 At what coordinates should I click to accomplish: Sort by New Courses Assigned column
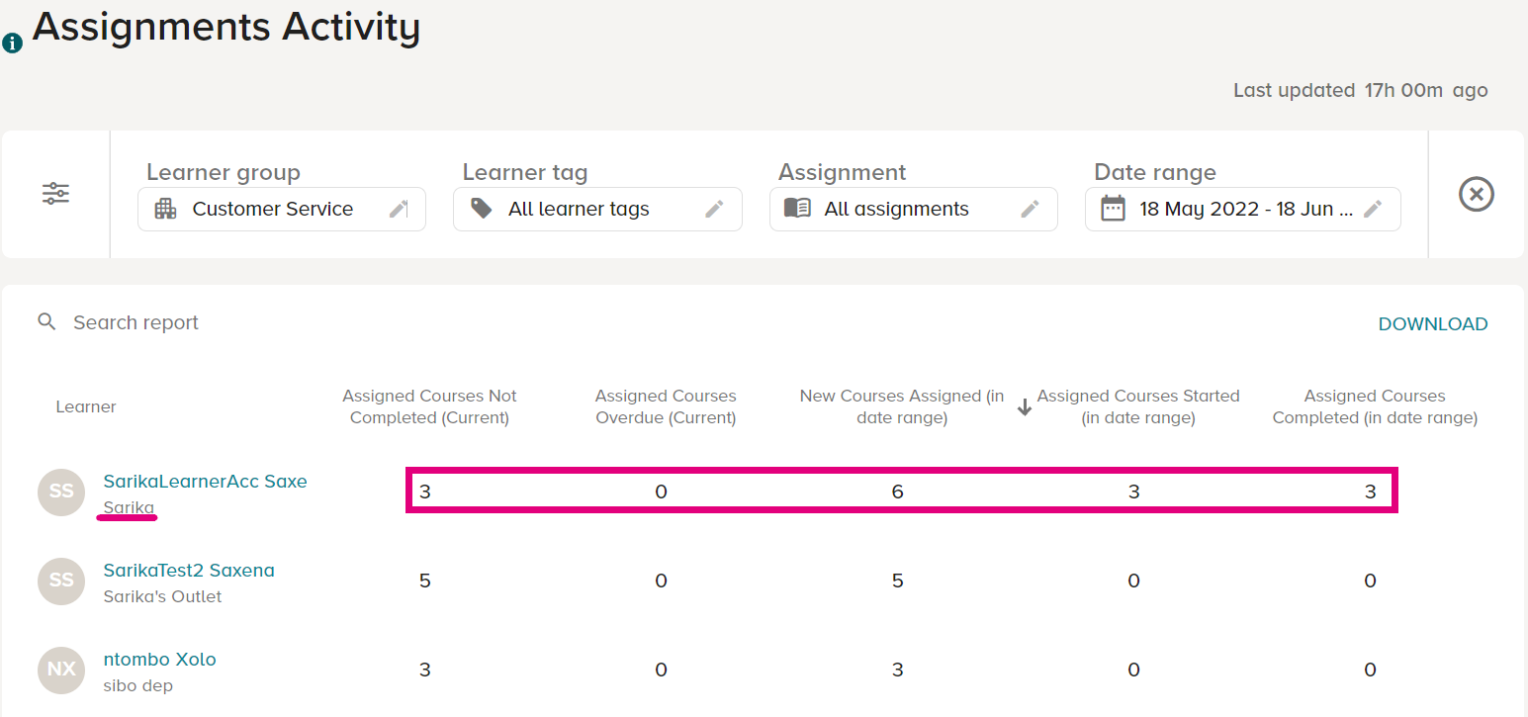902,406
